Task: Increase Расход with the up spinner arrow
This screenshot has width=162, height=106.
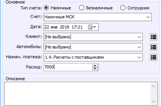Action: (95, 66)
